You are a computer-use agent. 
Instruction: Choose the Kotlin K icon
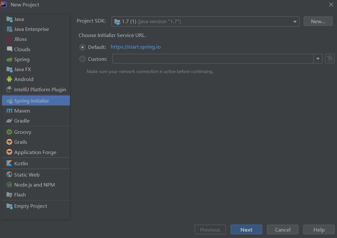(x=9, y=163)
